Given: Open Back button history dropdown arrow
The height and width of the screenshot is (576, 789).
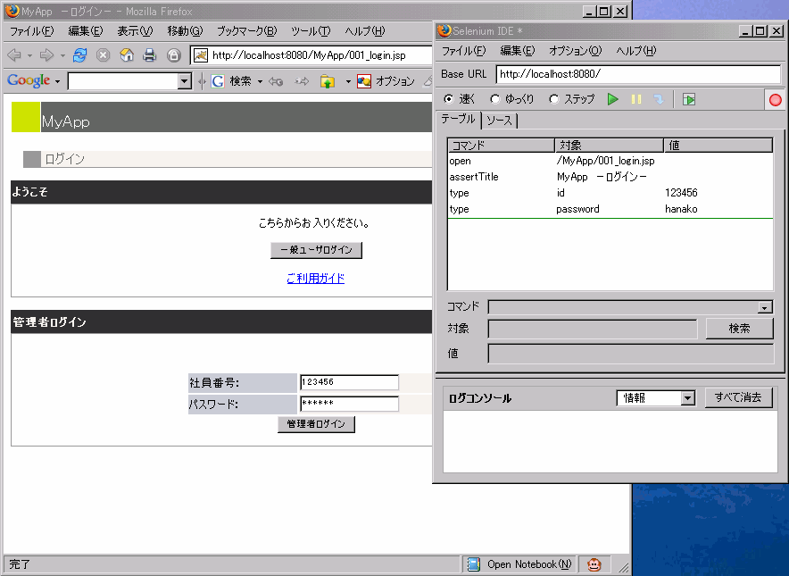Looking at the screenshot, I should tap(29, 55).
